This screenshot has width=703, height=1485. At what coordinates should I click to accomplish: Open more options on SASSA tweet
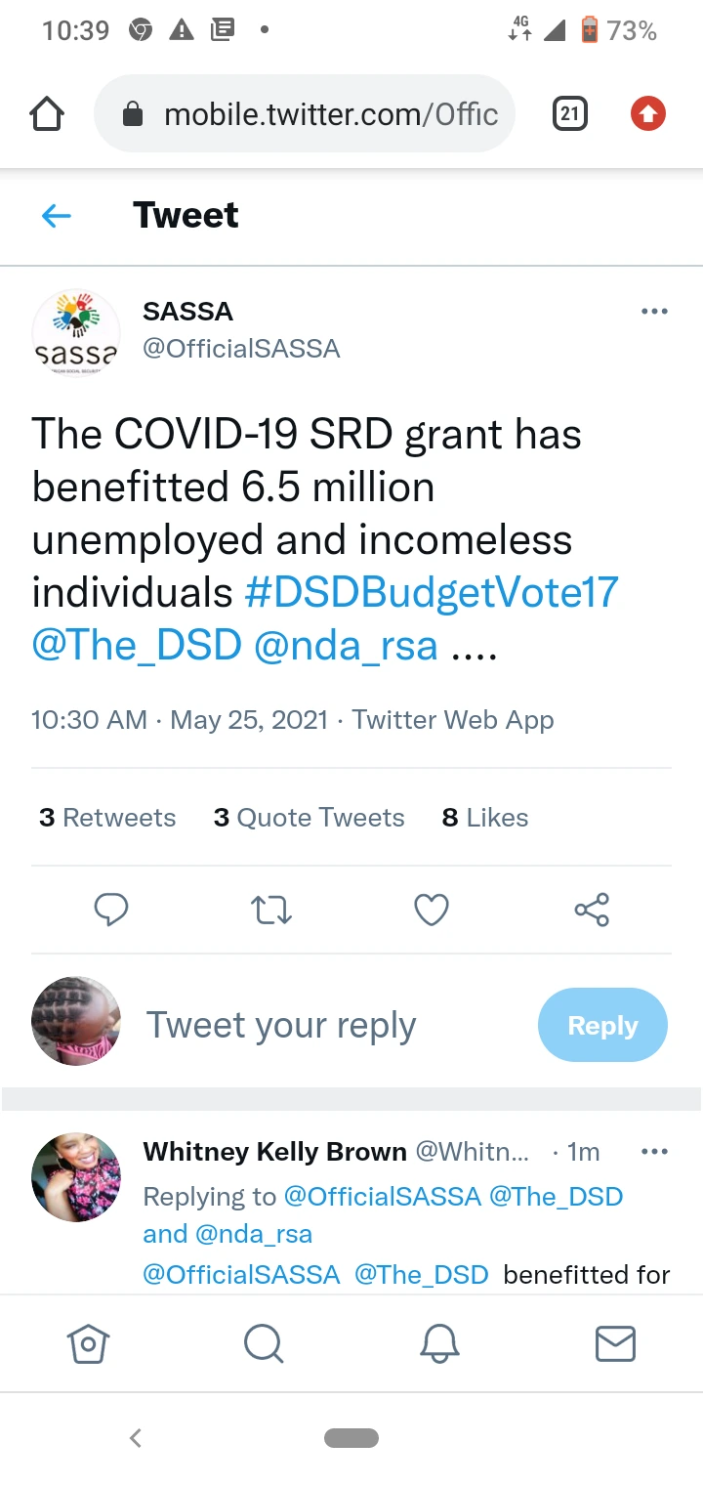654,312
